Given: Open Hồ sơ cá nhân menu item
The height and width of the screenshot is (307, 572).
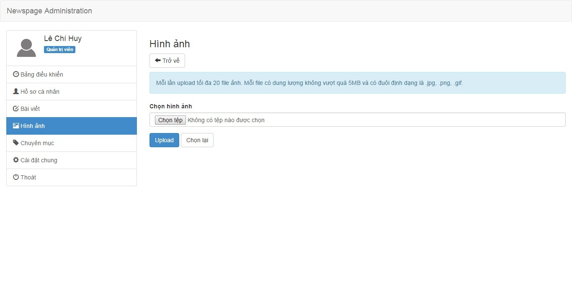Looking at the screenshot, I should point(72,92).
